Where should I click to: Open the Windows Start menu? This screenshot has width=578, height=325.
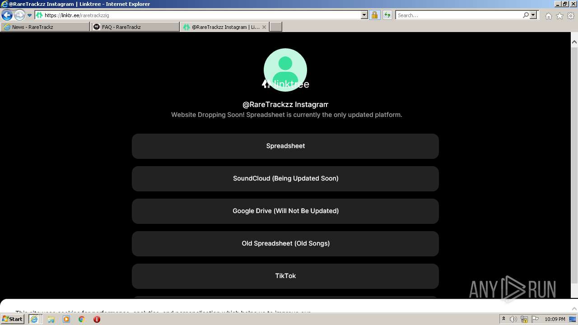12,319
